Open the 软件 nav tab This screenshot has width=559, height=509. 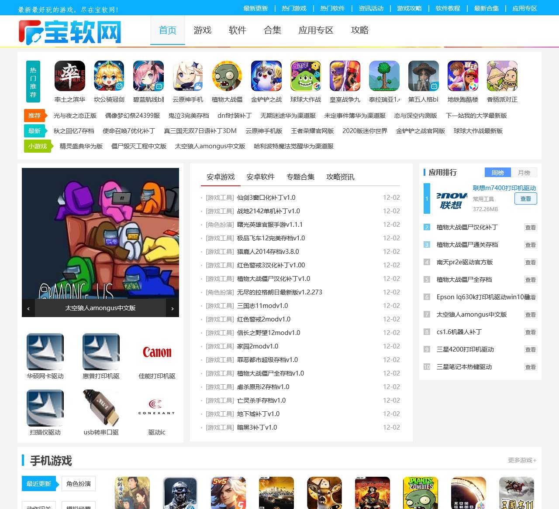click(238, 30)
